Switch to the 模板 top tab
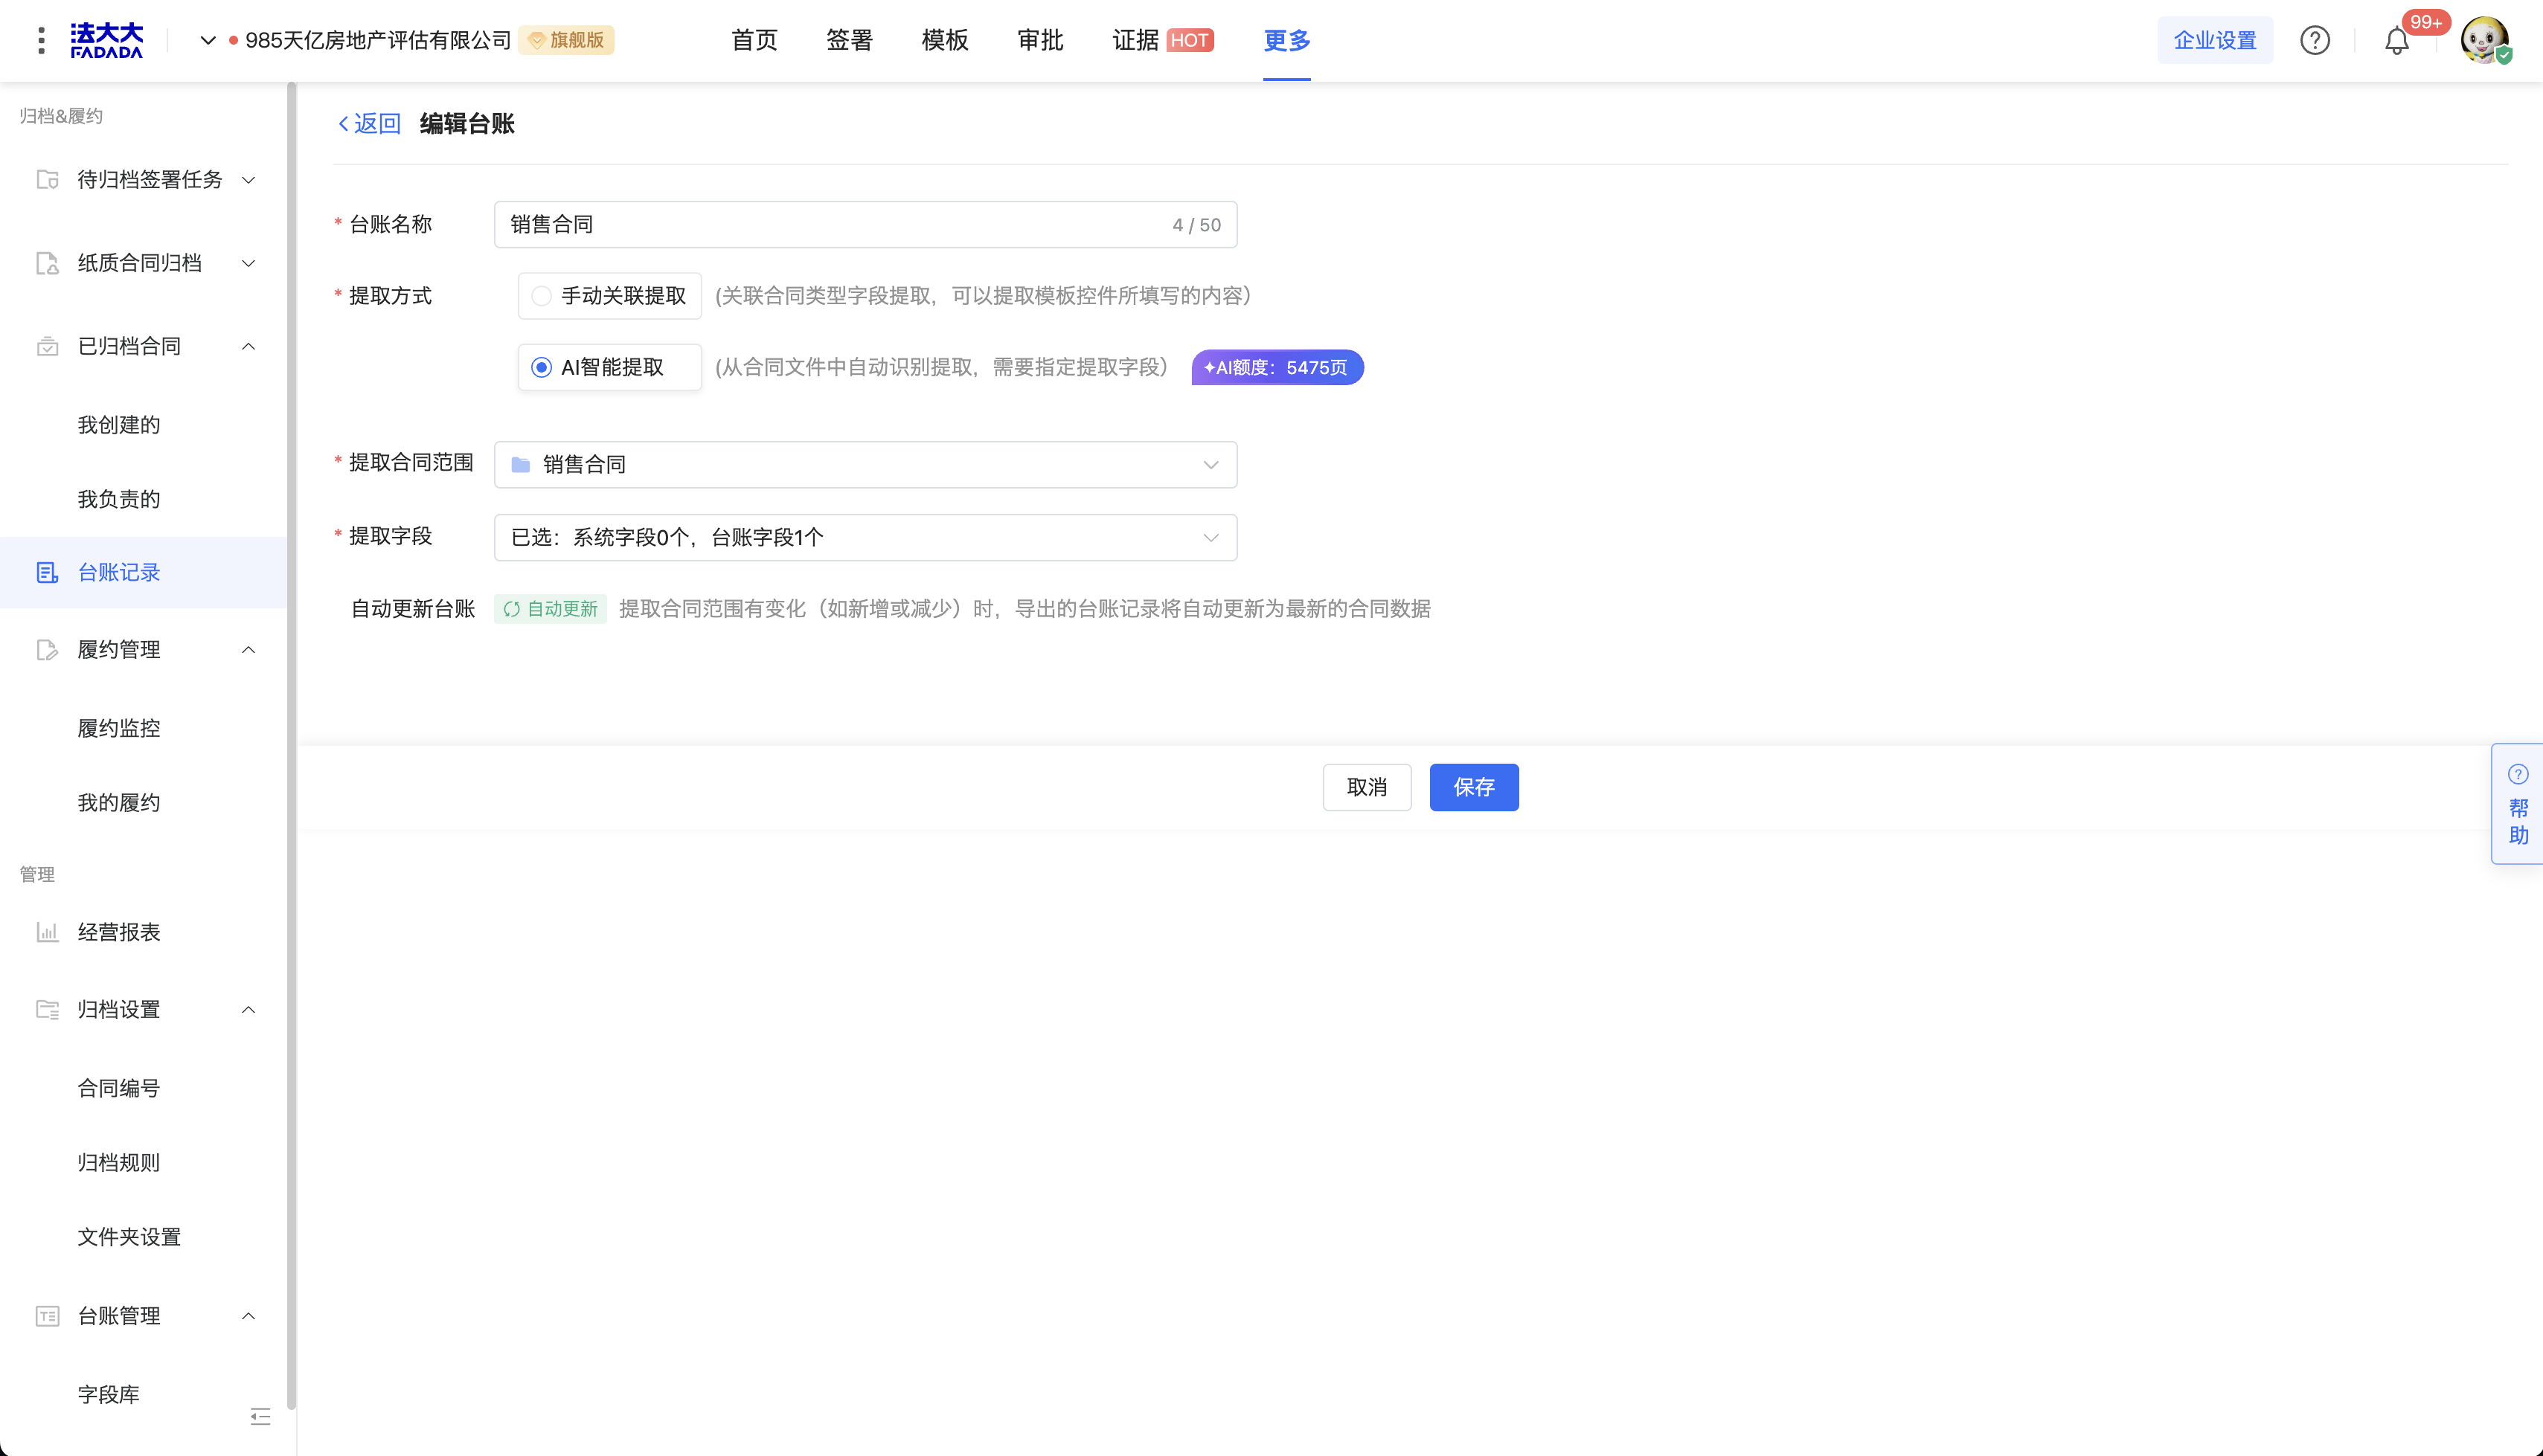This screenshot has height=1456, width=2543. point(944,41)
